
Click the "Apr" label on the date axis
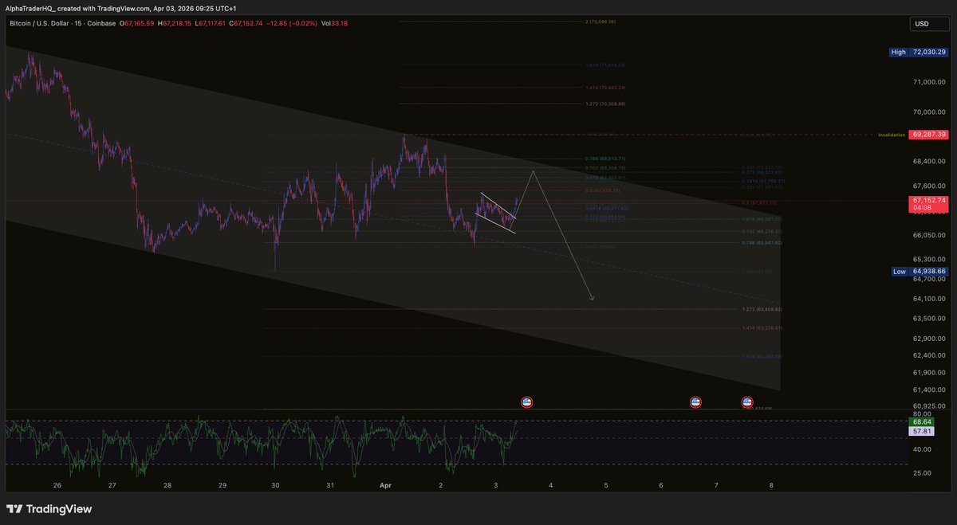click(385, 484)
